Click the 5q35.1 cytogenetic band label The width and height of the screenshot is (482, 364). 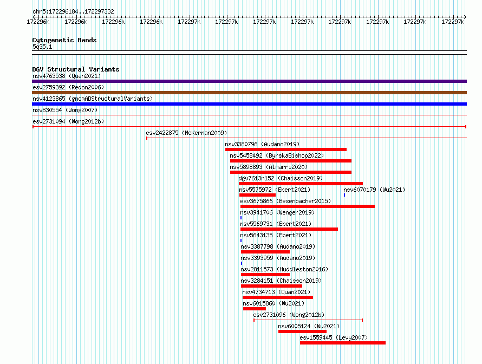[x=42, y=47]
